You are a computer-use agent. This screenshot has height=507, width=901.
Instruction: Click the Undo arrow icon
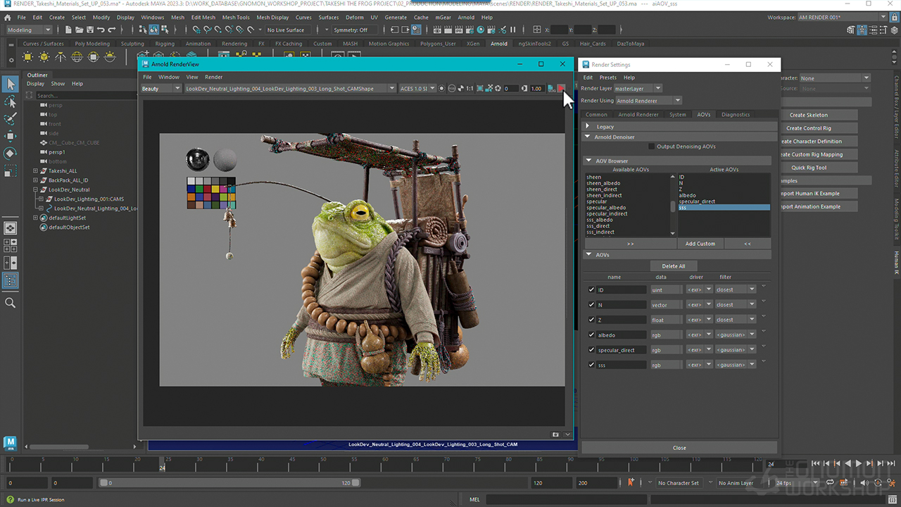point(101,30)
